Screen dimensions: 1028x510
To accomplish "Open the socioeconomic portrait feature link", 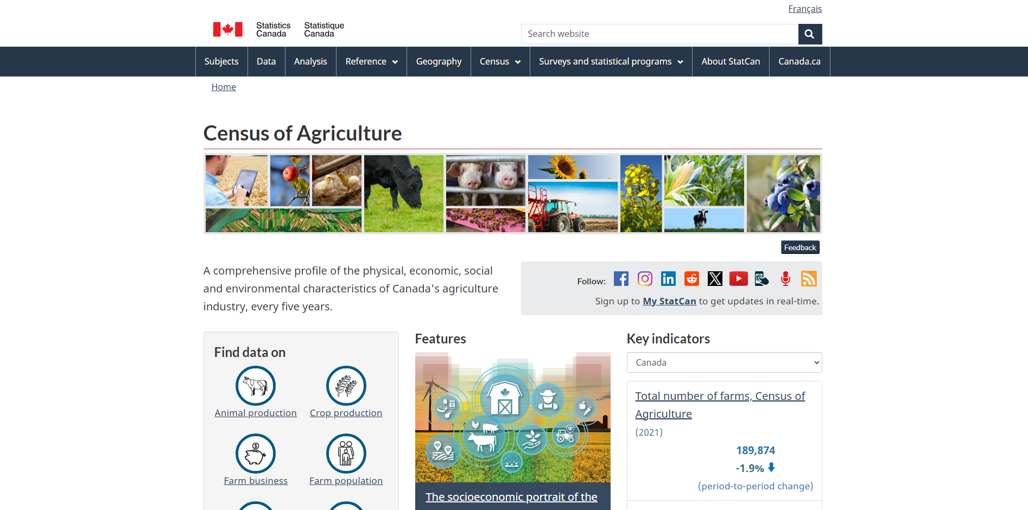I will (511, 497).
